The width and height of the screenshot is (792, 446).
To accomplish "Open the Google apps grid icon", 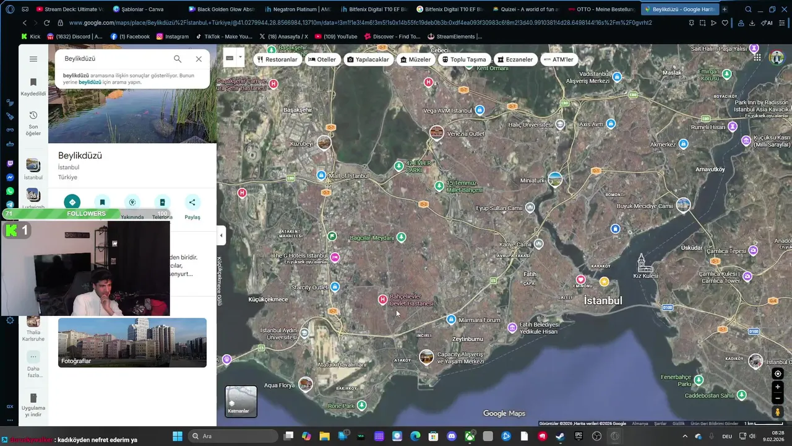I will tap(757, 57).
